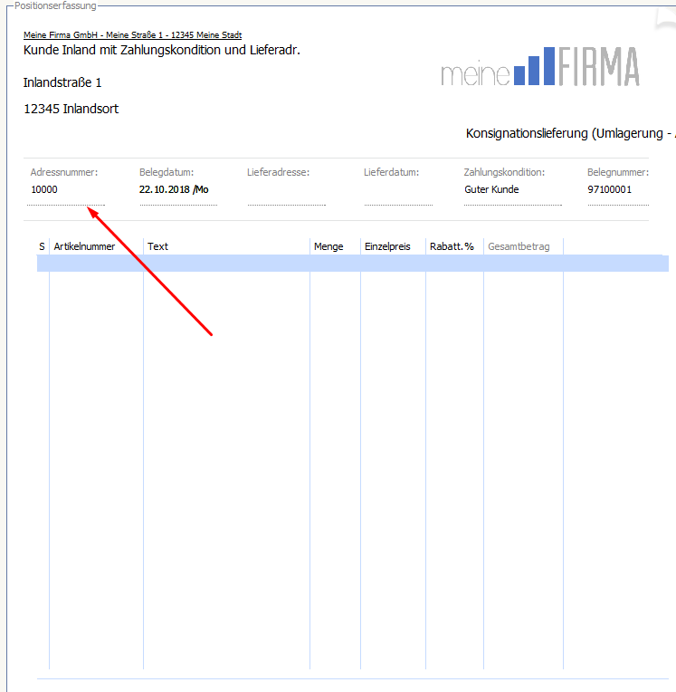Image resolution: width=676 pixels, height=692 pixels.
Task: Select the Text column header
Action: pyautogui.click(x=226, y=246)
